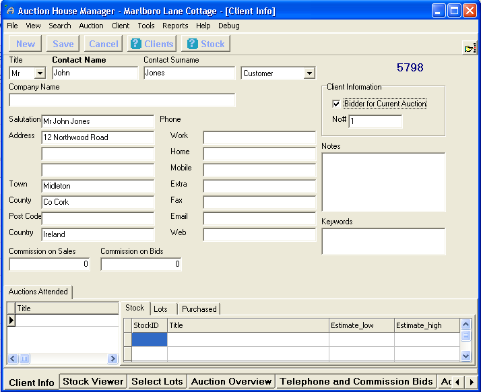Click the bottom tab strip's right arrow
Viewport: 481px width, 392px height.
pos(472,382)
